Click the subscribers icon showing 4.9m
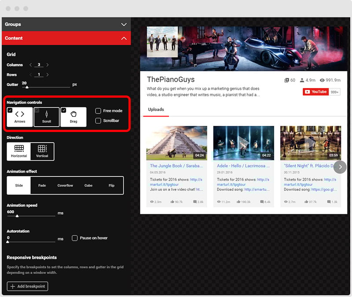 (302, 80)
